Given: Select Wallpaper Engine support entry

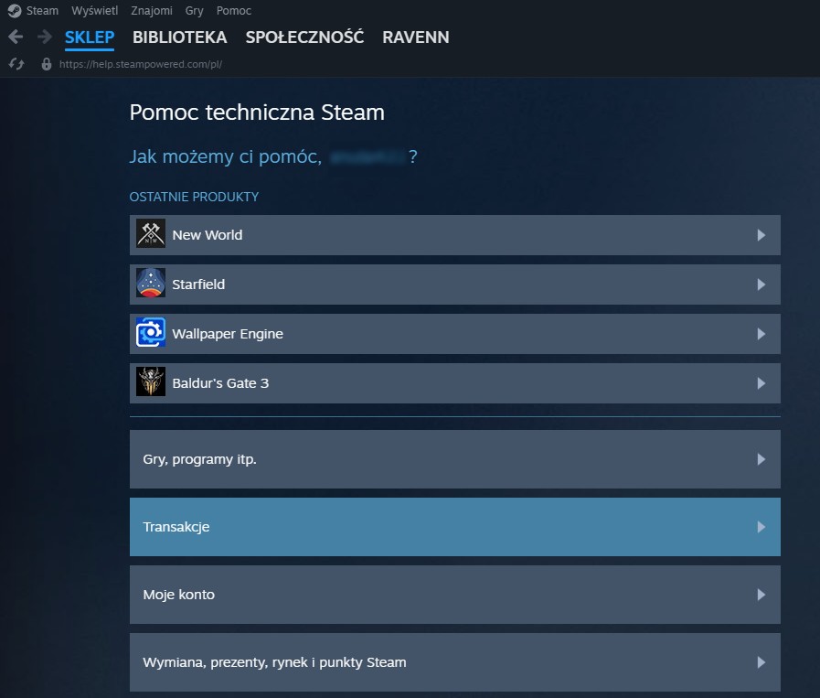Looking at the screenshot, I should click(x=455, y=334).
